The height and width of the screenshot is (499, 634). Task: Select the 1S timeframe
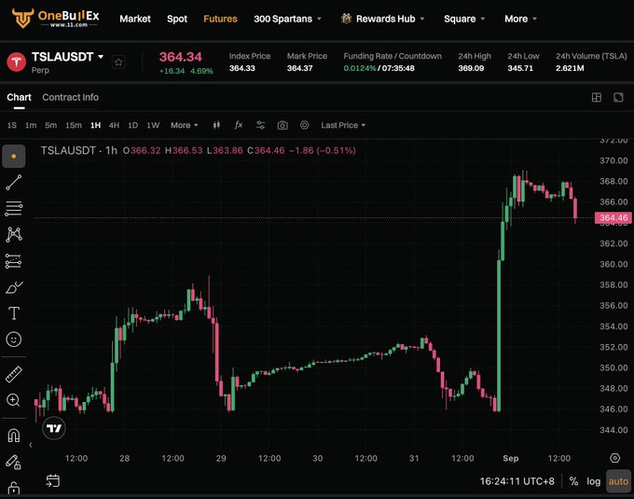12,125
